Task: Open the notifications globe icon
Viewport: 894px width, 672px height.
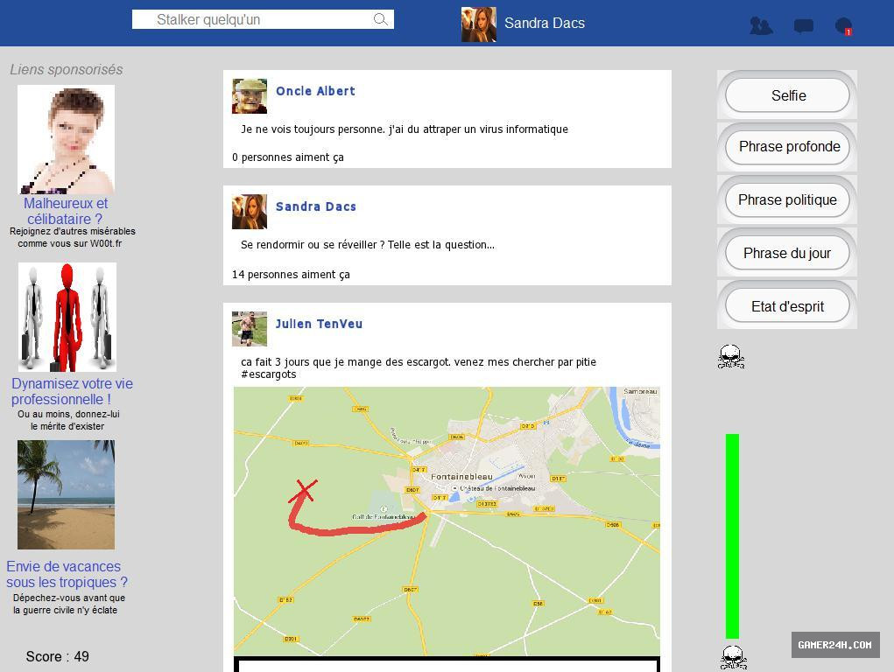Action: (x=844, y=26)
